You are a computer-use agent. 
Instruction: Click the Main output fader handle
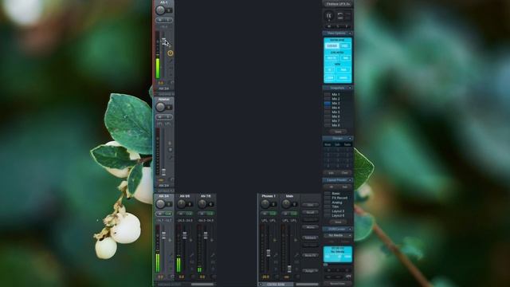click(x=289, y=269)
